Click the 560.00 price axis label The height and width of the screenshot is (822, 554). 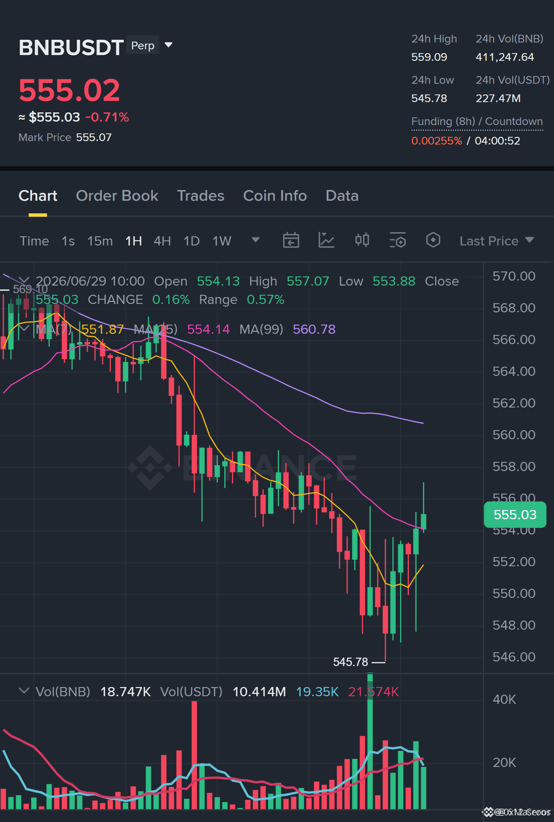point(514,435)
